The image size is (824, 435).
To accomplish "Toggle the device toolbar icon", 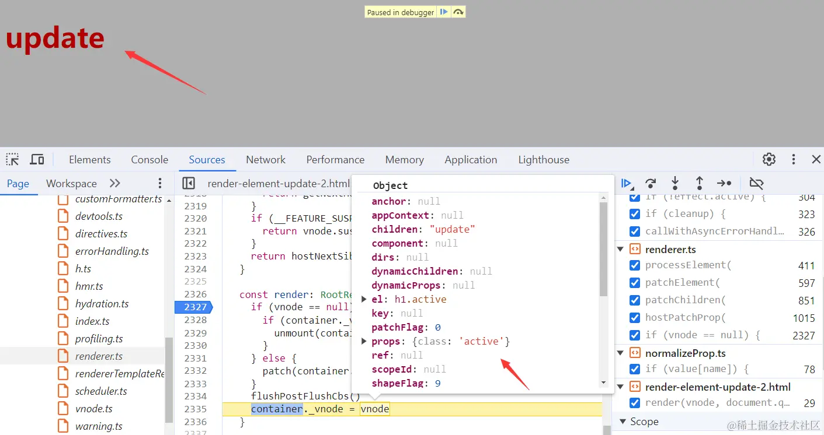I will pyautogui.click(x=37, y=159).
